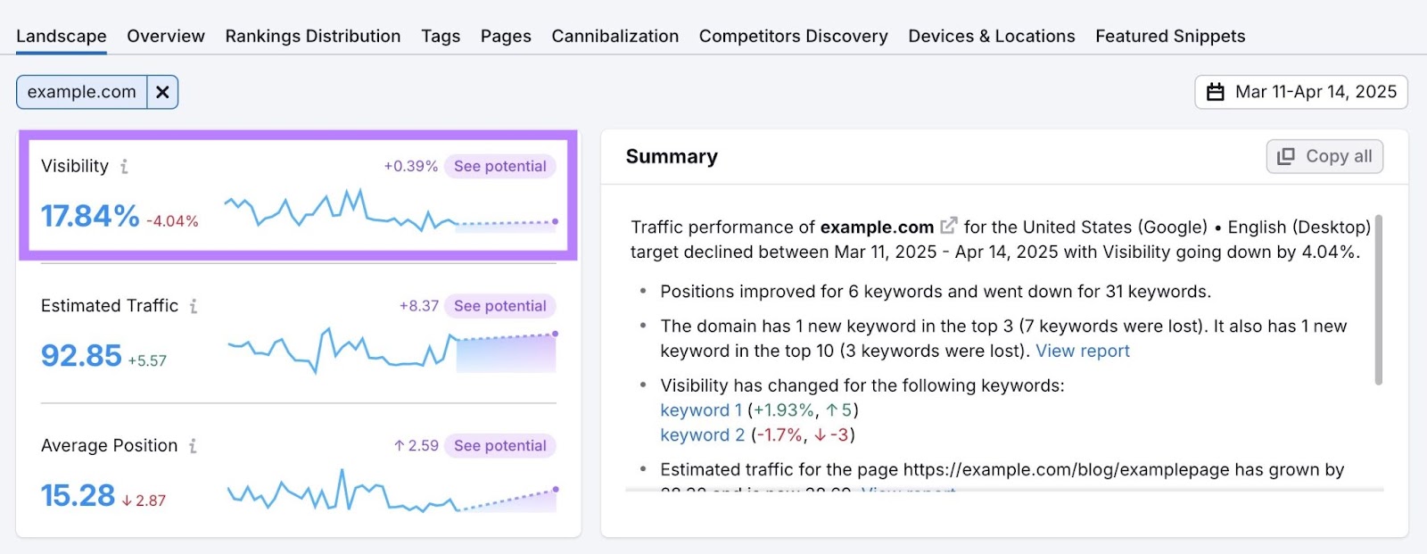Show Average Position info icon

[x=193, y=446]
